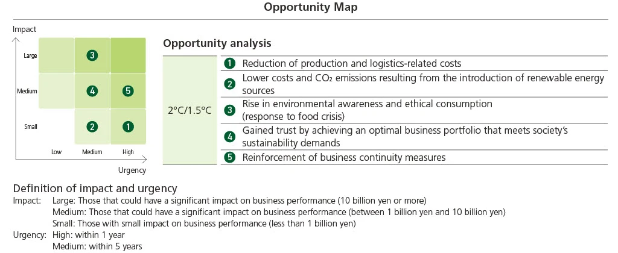The height and width of the screenshot is (253, 618).
Task: Click circle number 3 in the impact grid
Action: point(92,55)
